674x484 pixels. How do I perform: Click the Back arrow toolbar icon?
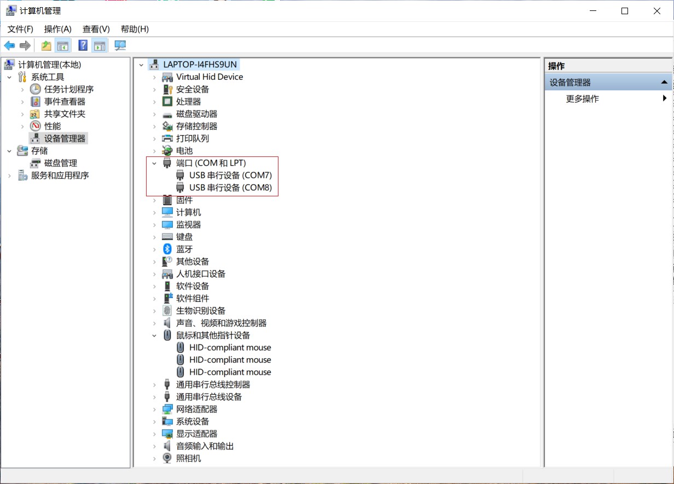pyautogui.click(x=9, y=45)
